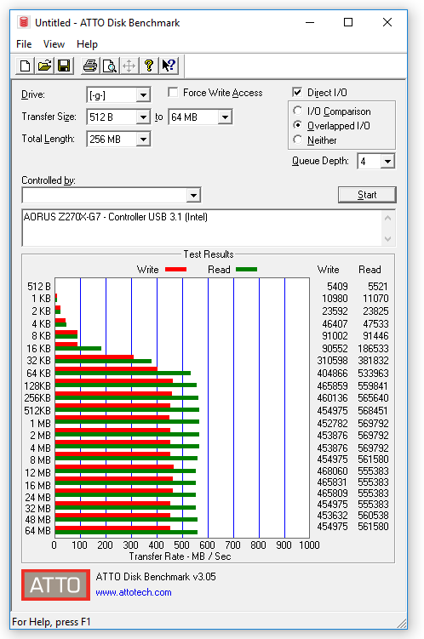Click the green Read legend swatch
This screenshot has height=639, width=424.
click(x=246, y=270)
